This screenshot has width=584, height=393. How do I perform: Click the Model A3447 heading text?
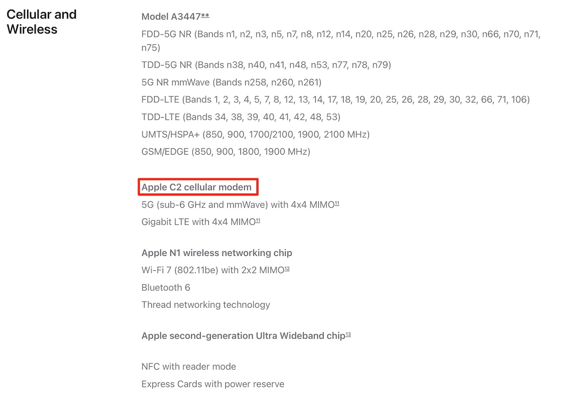(171, 17)
